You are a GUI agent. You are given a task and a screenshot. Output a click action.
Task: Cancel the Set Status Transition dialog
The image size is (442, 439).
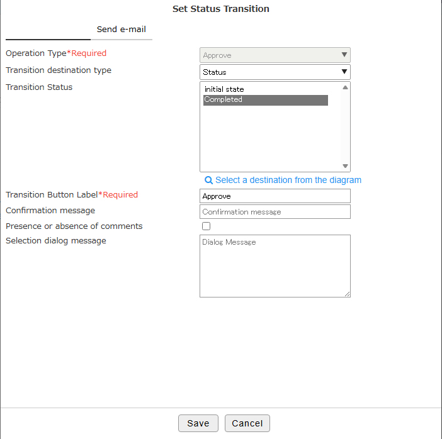click(x=247, y=423)
